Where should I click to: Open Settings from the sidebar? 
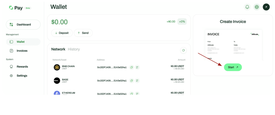[22, 76]
